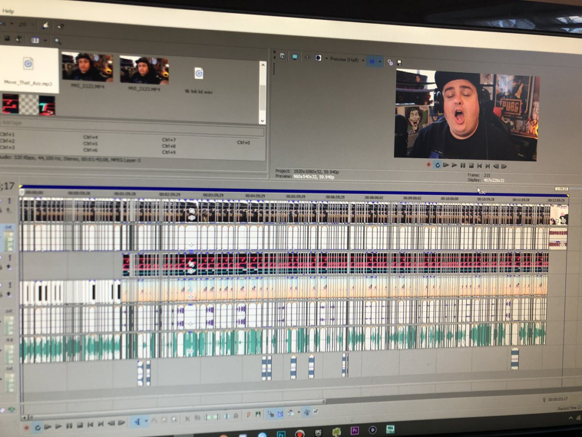Click the Save Snapshot to File icon
The image size is (582, 437).
click(398, 62)
